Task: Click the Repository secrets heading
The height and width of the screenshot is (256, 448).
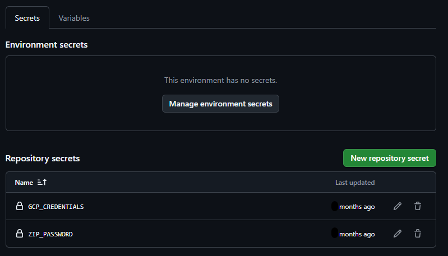Action: pyautogui.click(x=43, y=159)
